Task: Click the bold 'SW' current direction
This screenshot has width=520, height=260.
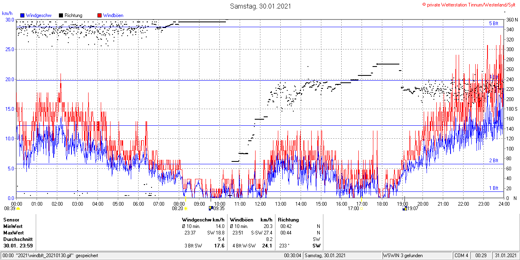Action: tap(316, 246)
